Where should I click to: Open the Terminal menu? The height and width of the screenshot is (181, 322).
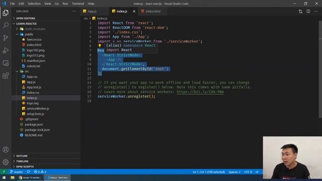click(78, 4)
